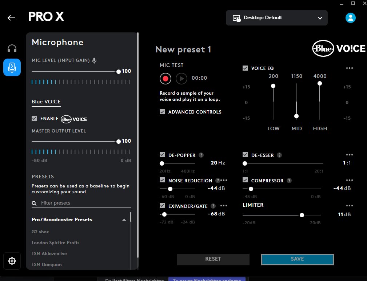Open the NOISE REDUCTION help question mark
Screen dimensions: 367x281
point(218,180)
